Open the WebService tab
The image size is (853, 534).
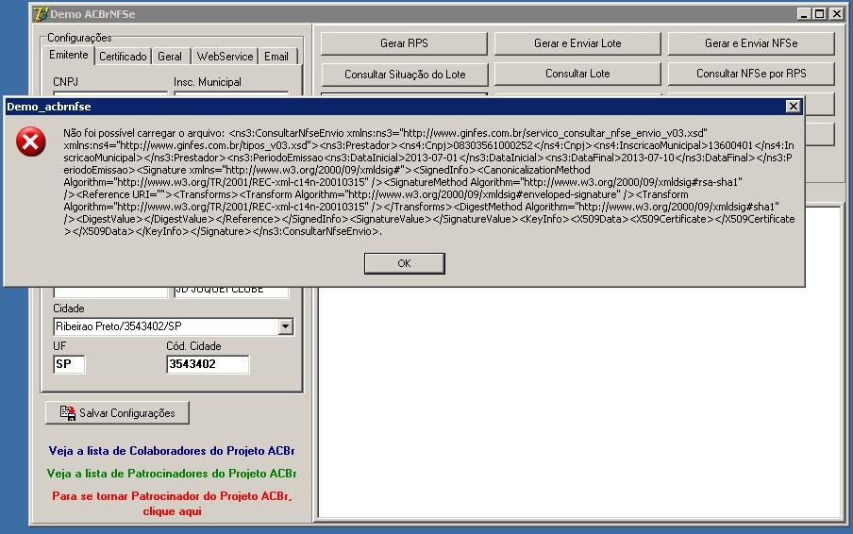click(225, 57)
